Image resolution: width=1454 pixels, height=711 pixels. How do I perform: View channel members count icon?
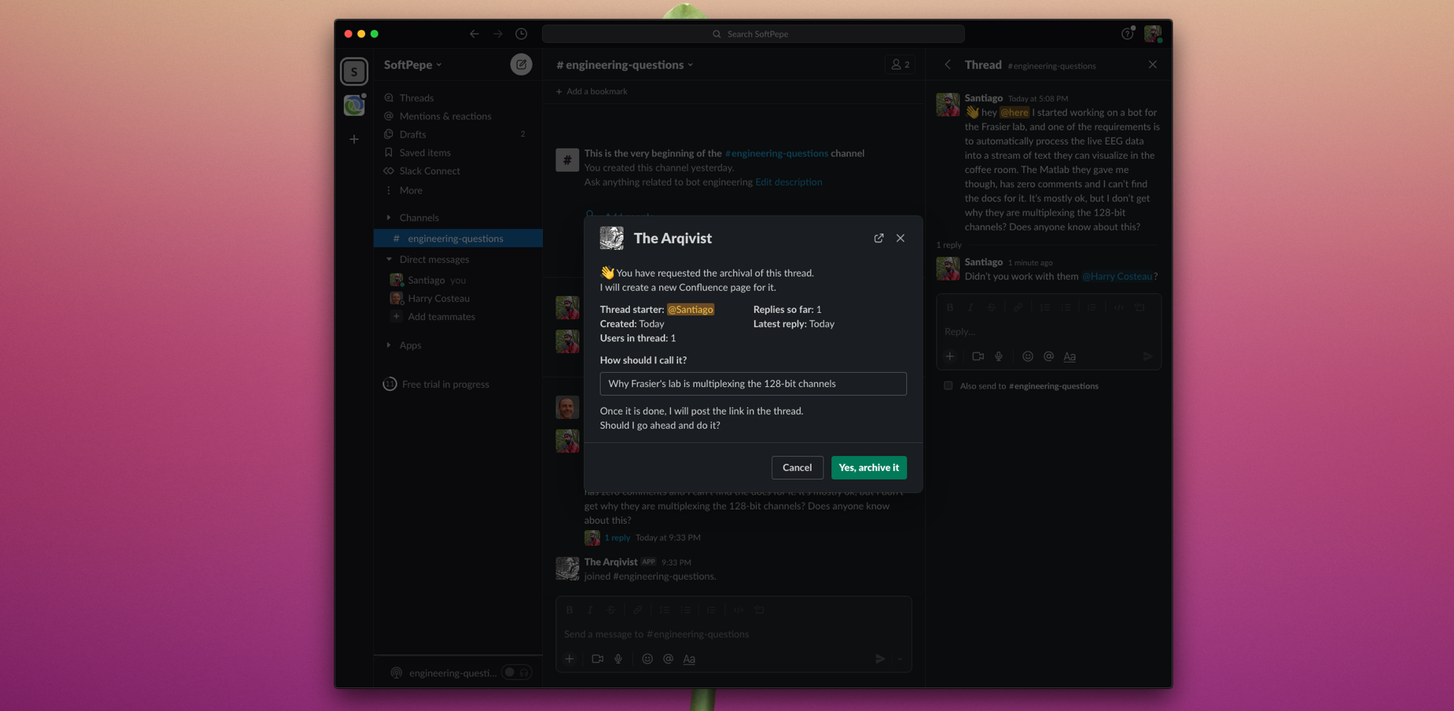(901, 65)
